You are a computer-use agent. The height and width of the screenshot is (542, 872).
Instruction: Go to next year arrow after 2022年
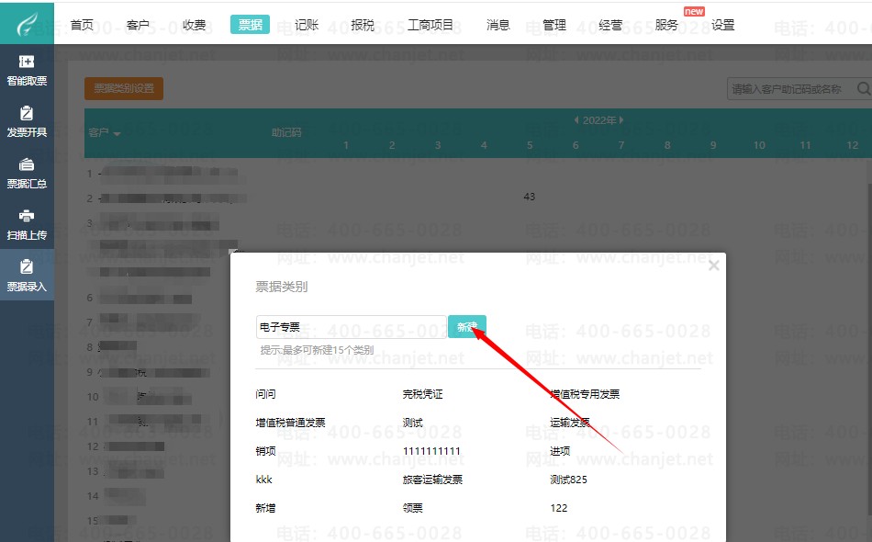coord(621,120)
